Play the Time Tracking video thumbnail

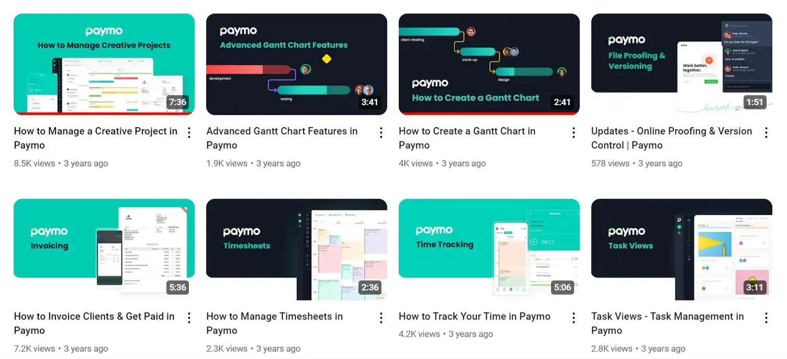pyautogui.click(x=489, y=249)
